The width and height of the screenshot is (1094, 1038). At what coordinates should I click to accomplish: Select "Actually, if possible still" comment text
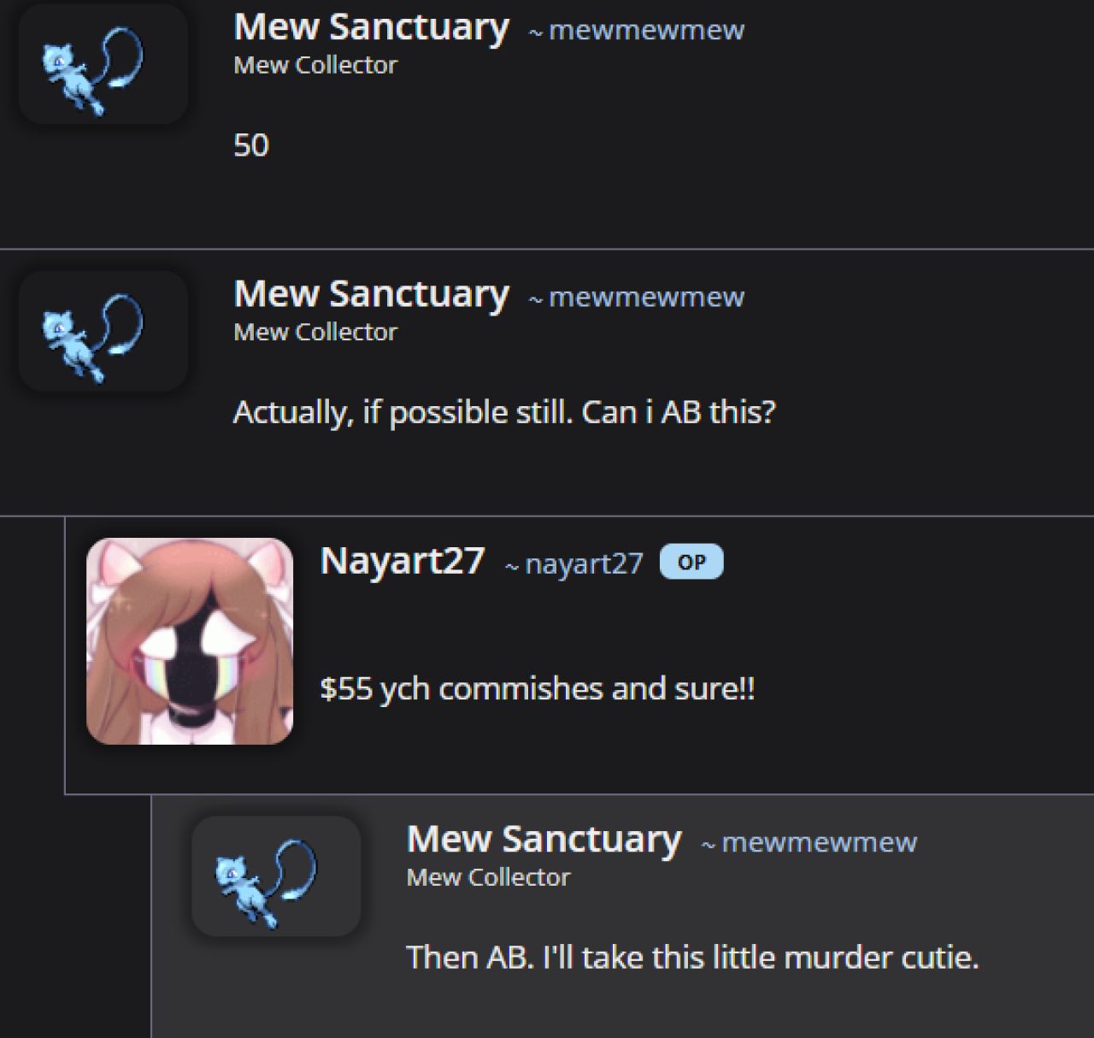pos(403,412)
